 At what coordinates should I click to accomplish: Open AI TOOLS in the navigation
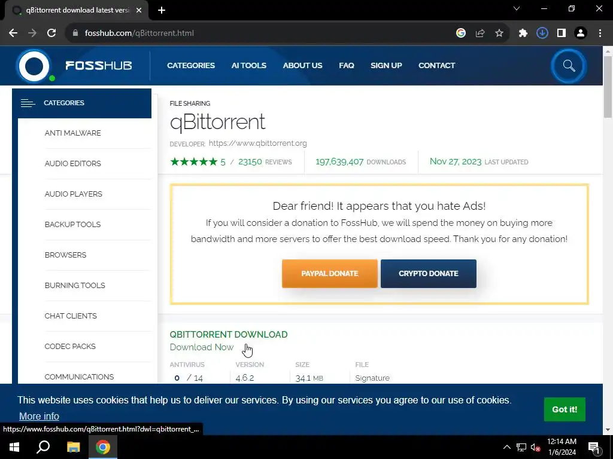tap(248, 66)
